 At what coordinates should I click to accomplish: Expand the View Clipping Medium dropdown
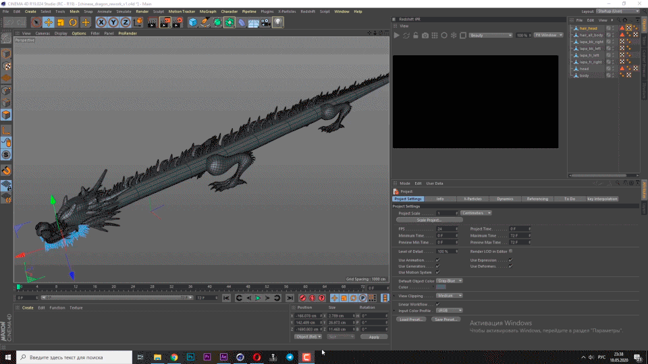[x=450, y=295]
